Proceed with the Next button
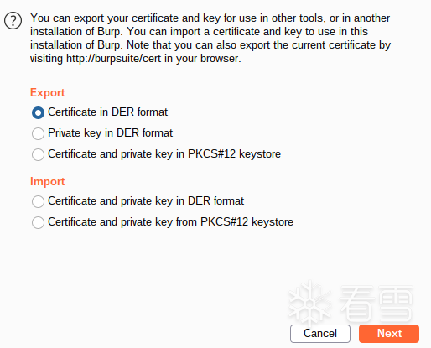The height and width of the screenshot is (348, 431). point(389,334)
